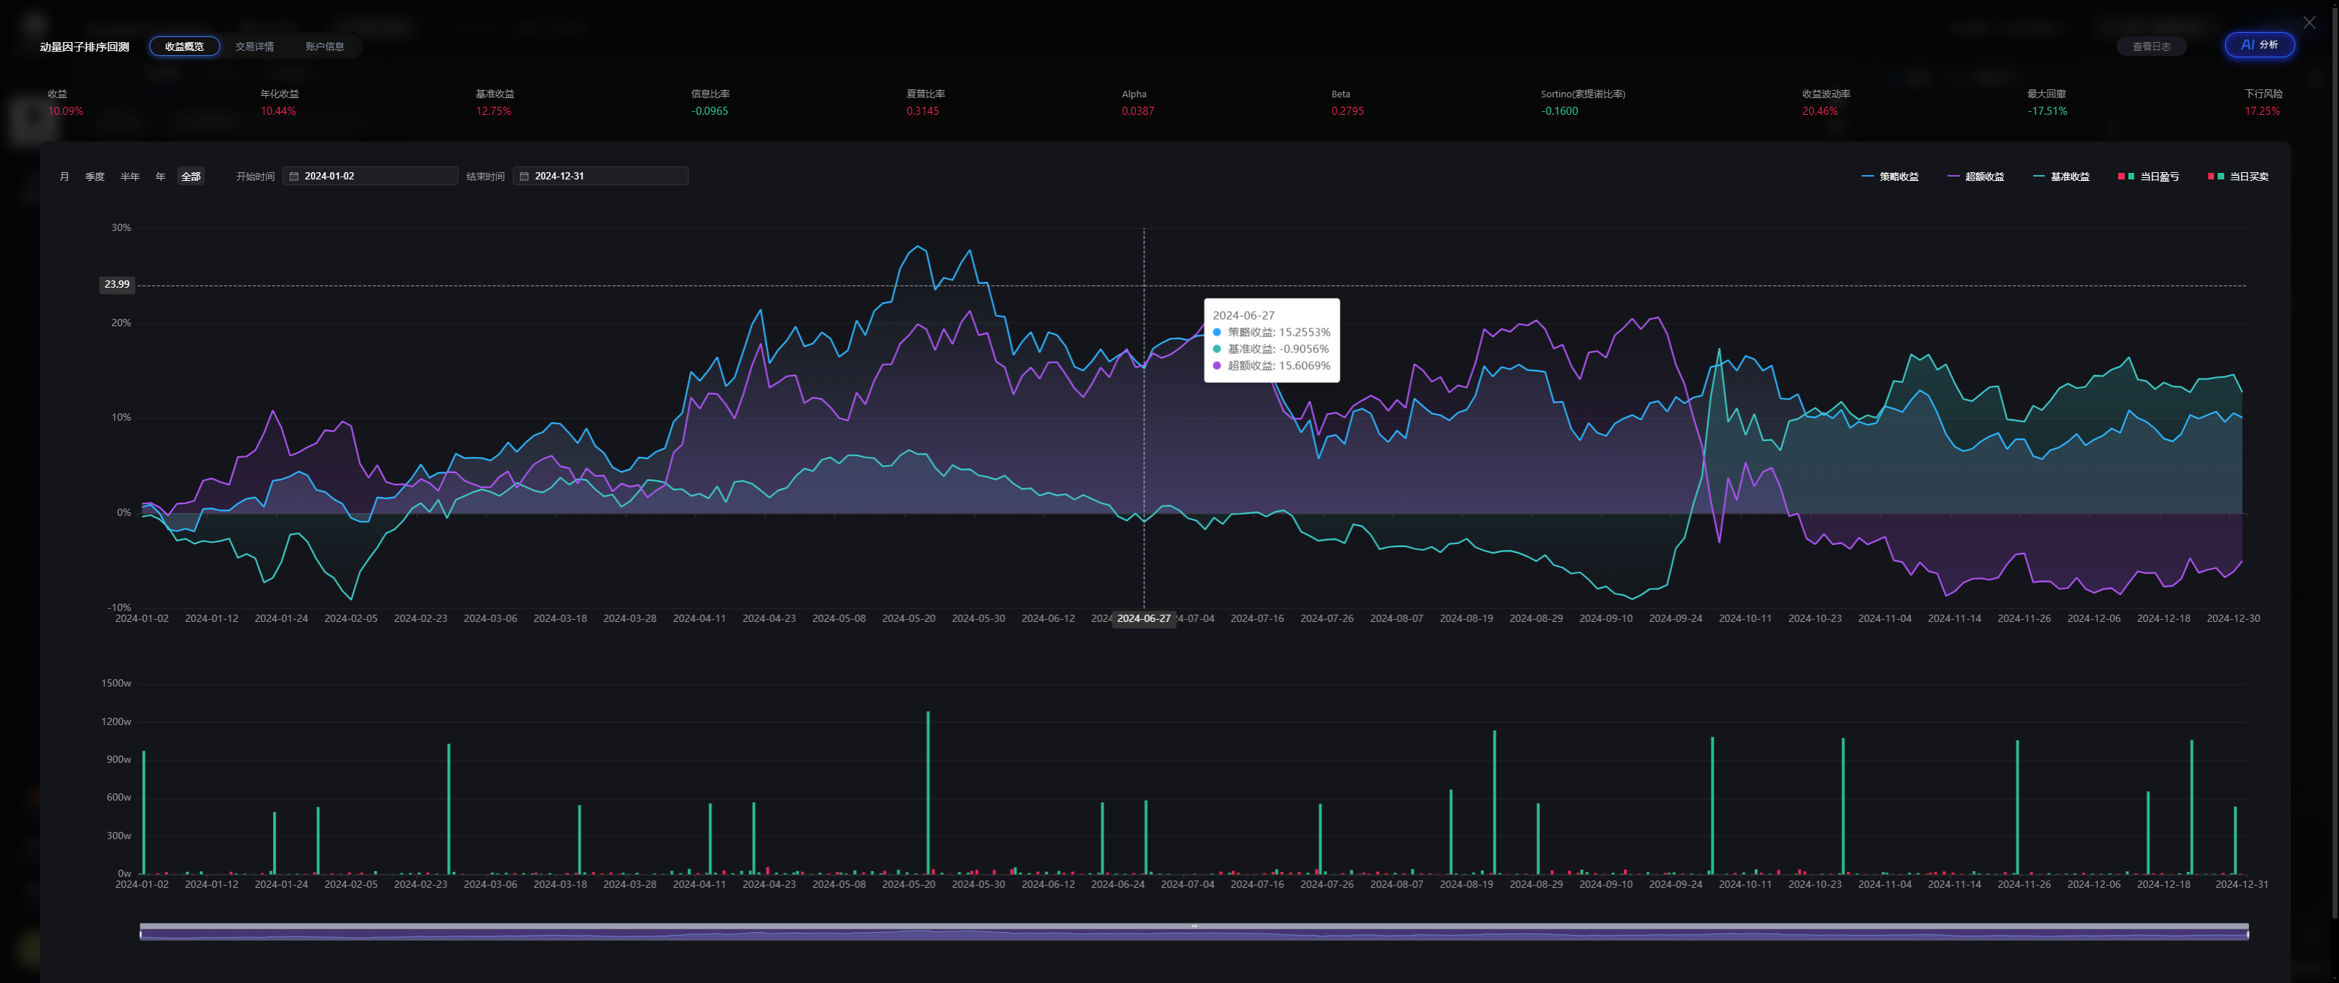Click the 最大回撤 value -17.51%

pos(2047,111)
